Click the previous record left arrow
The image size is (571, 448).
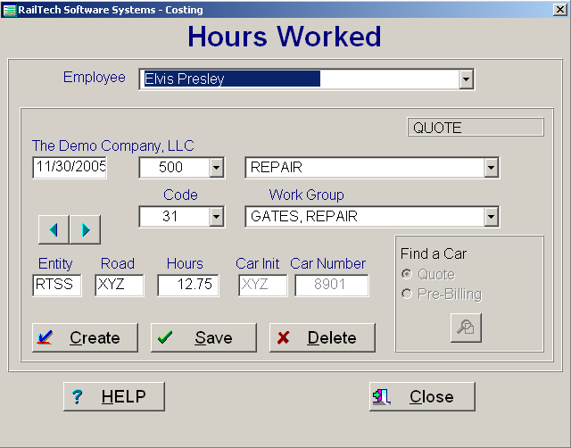tap(54, 229)
